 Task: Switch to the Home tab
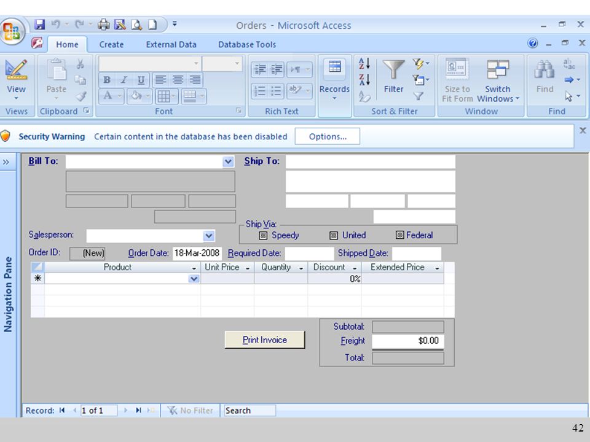click(x=67, y=44)
